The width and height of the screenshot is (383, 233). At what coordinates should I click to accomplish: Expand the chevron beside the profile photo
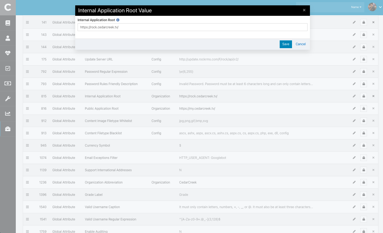click(381, 7)
